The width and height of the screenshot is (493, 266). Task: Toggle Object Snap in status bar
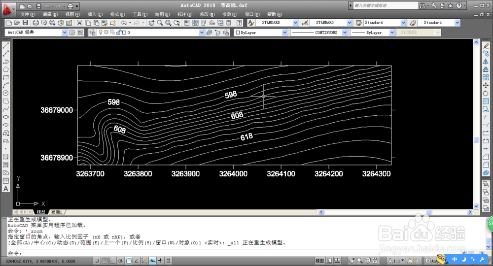pyautogui.click(x=129, y=261)
